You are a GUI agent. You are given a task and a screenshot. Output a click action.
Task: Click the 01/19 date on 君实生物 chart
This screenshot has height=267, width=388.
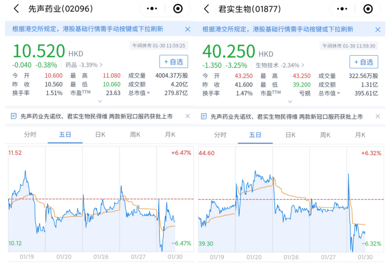click(x=217, y=257)
